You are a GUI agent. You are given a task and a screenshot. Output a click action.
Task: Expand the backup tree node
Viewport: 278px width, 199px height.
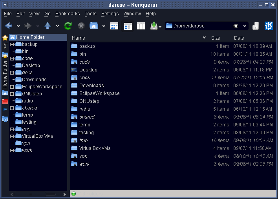point(12,44)
